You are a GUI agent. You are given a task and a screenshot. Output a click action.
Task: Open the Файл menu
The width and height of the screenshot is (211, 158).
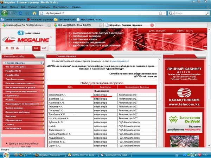click(x=4, y=7)
